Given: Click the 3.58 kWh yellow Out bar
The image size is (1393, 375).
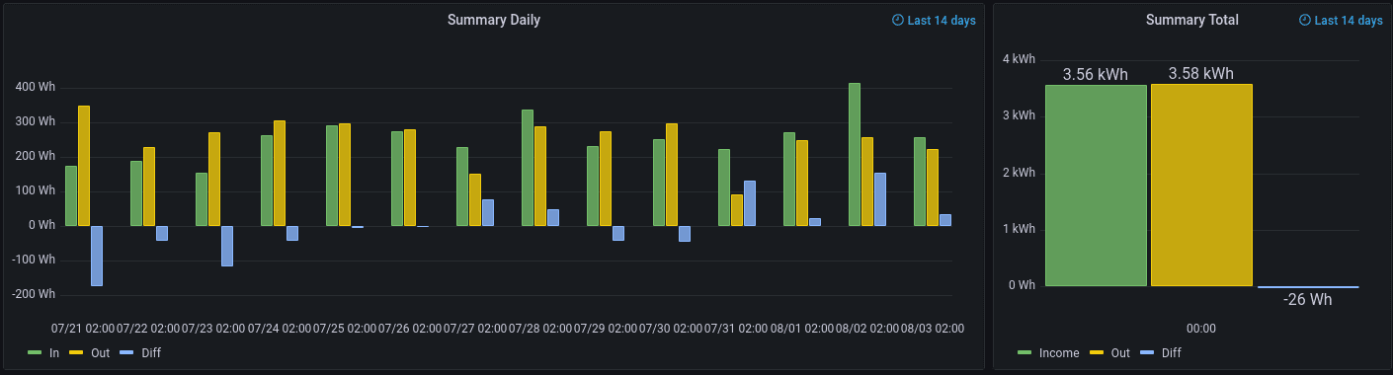Looking at the screenshot, I should click(x=1201, y=185).
